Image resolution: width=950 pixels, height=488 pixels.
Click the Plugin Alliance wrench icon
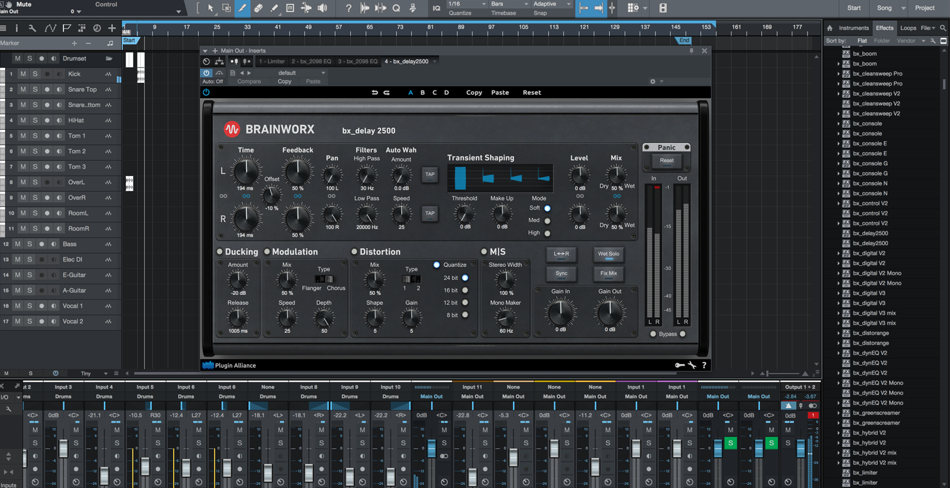coord(692,365)
